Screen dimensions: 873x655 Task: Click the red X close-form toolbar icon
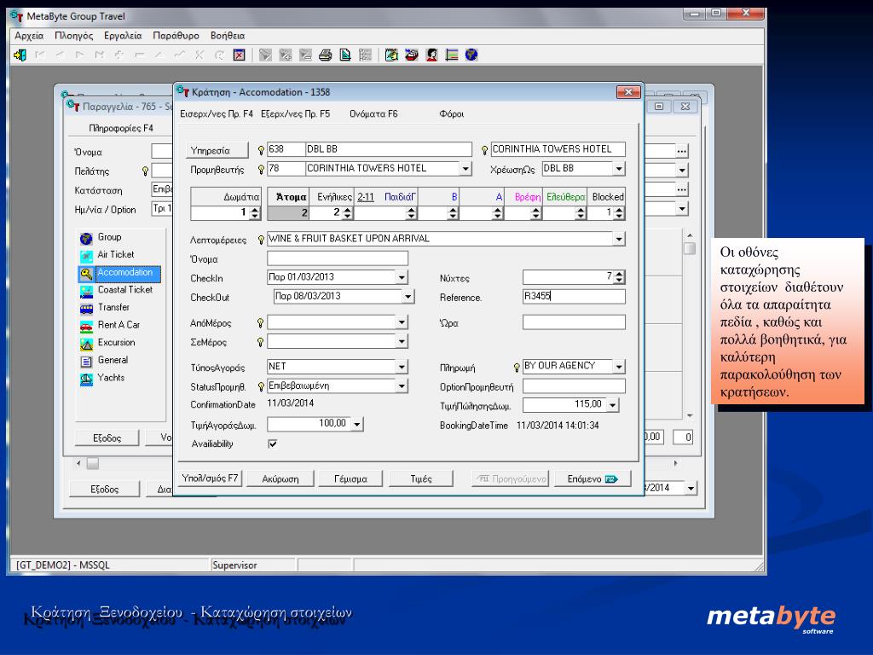point(239,55)
